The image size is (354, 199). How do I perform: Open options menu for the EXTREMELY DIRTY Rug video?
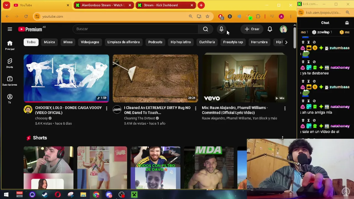pos(196,108)
